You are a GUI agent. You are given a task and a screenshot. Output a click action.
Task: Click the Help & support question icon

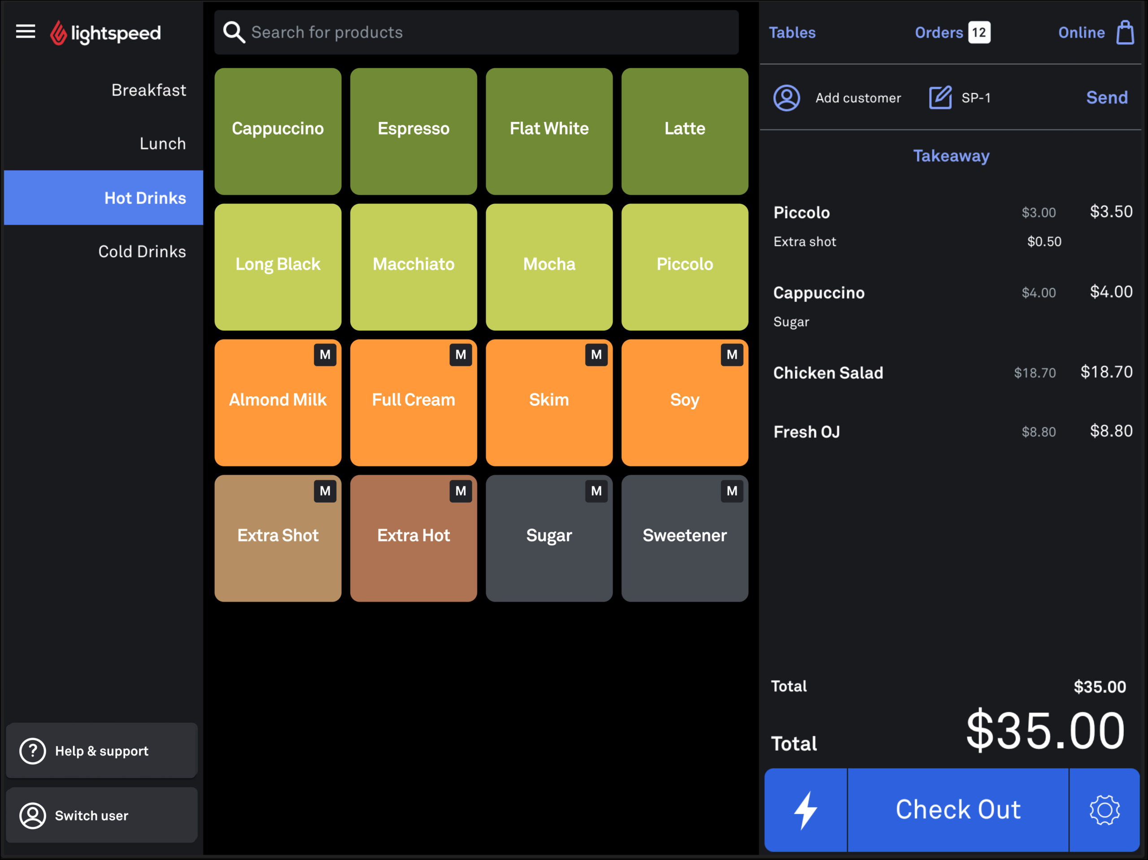click(33, 751)
